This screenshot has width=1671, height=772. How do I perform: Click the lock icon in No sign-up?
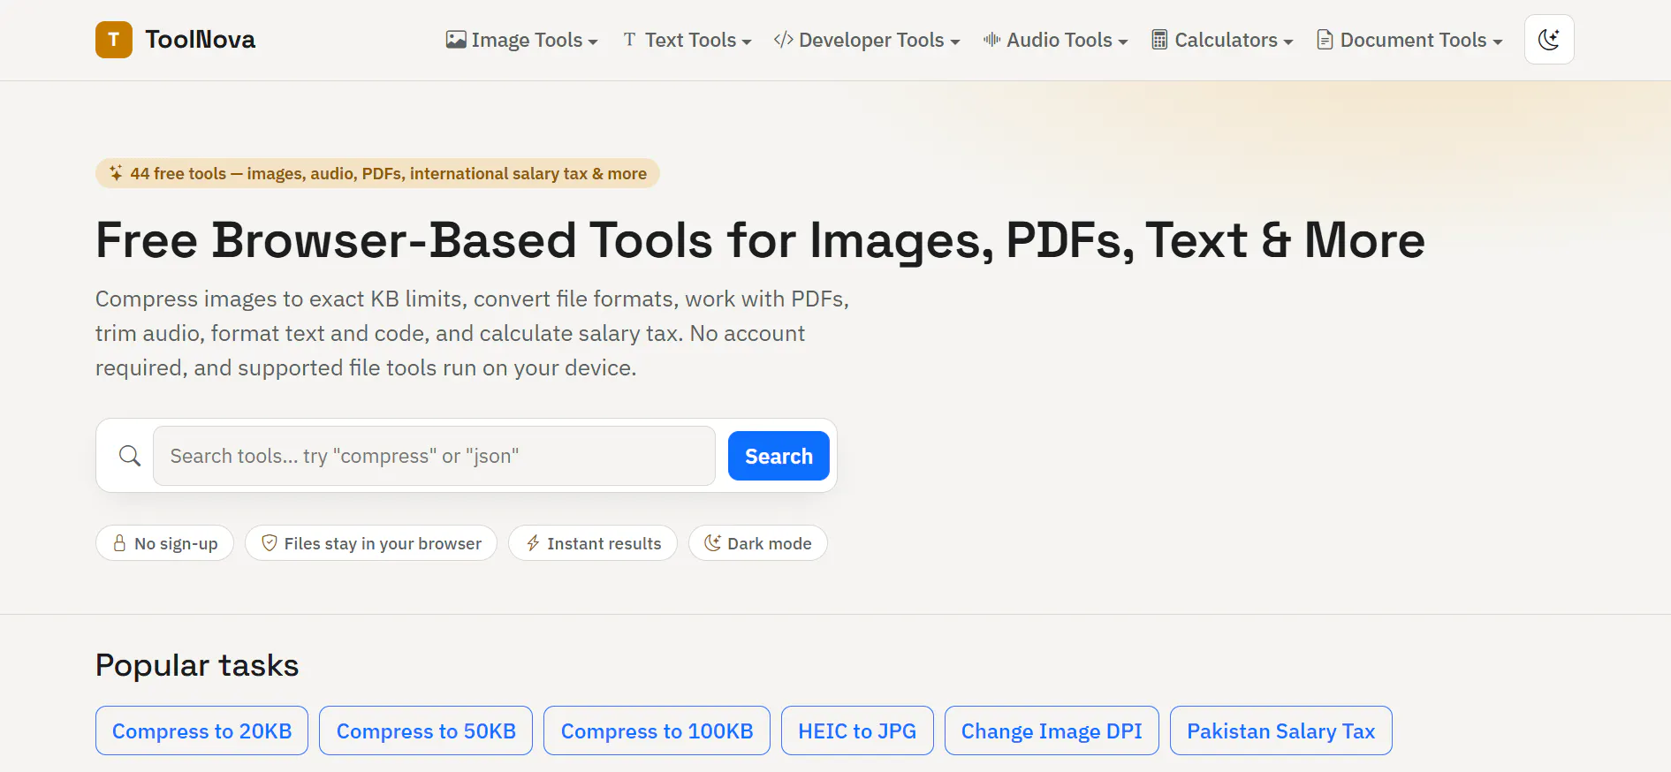(x=119, y=543)
